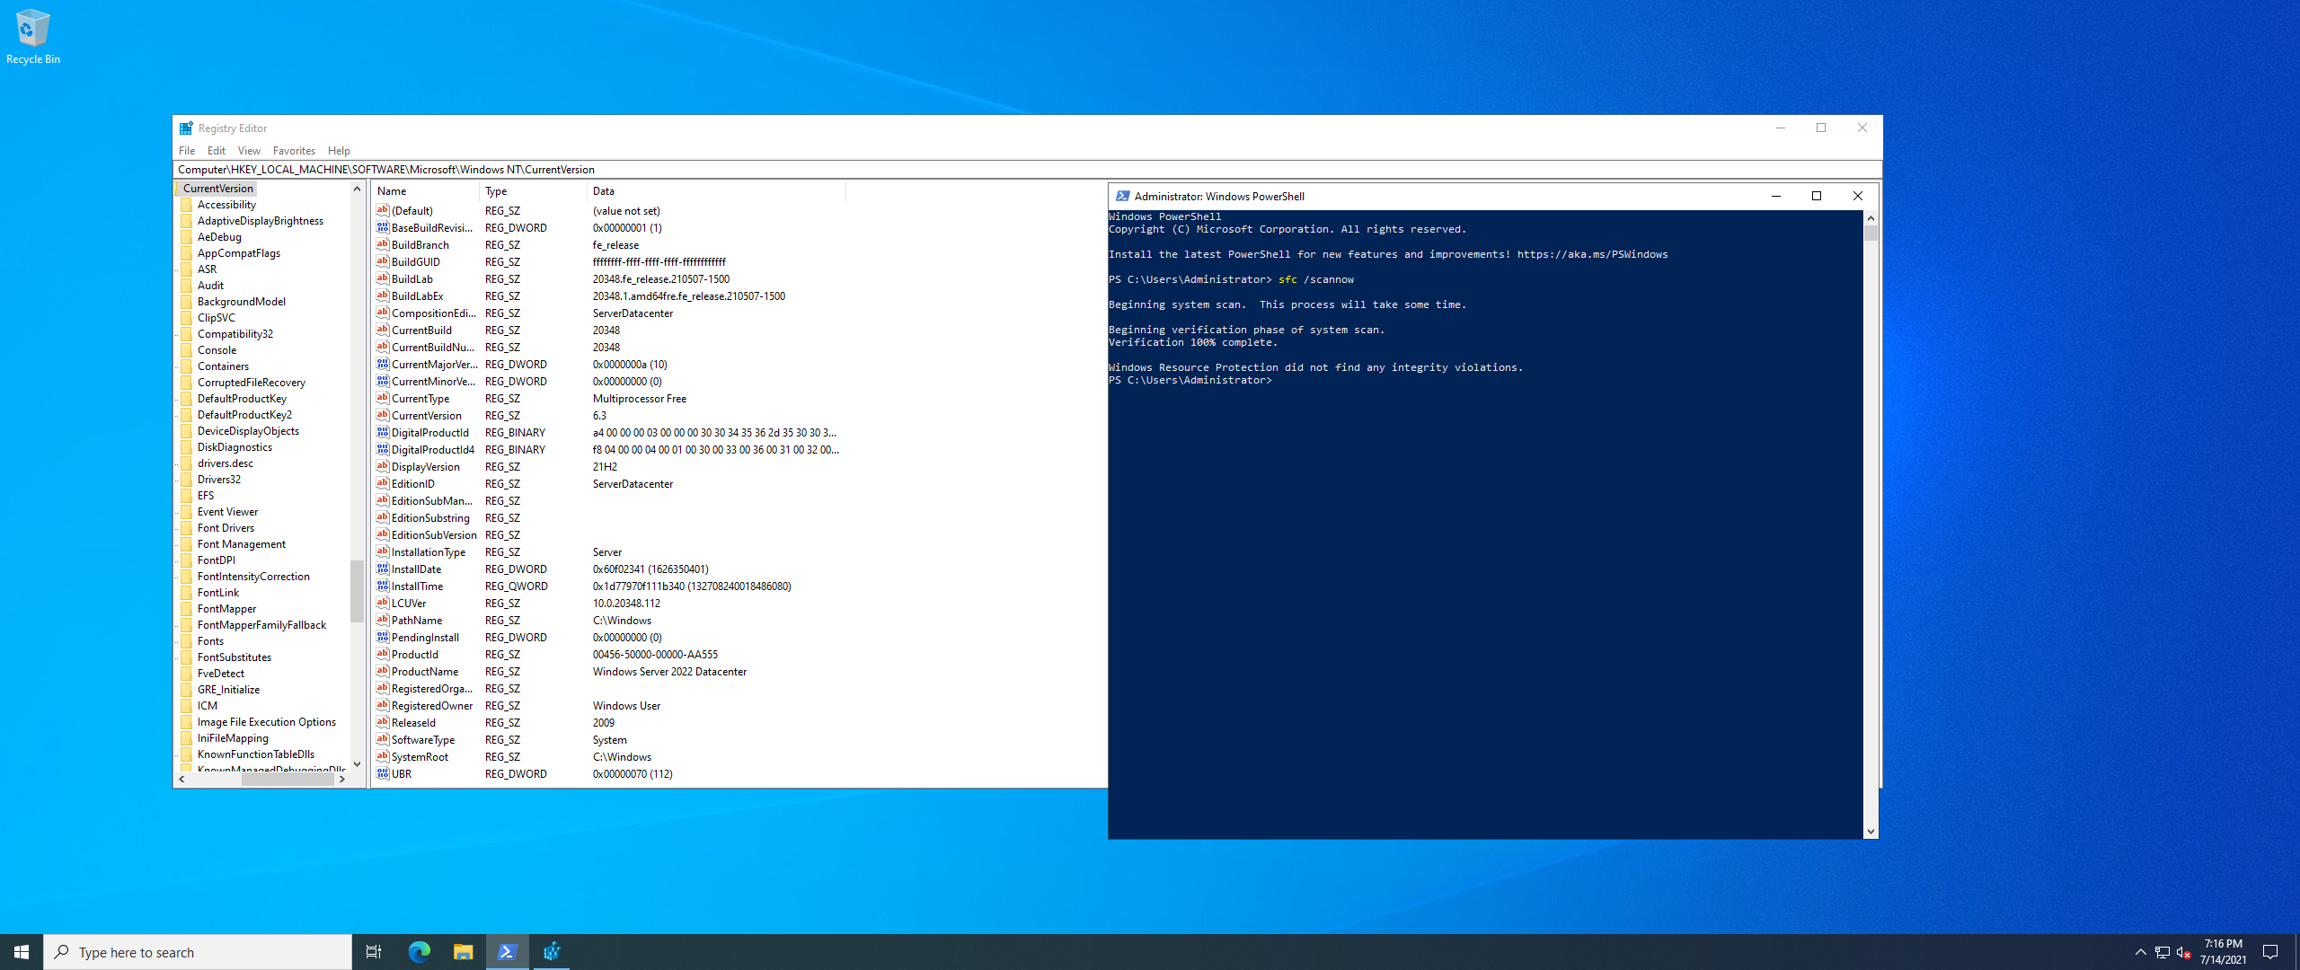Select the ReleaseId value row

tap(608, 723)
